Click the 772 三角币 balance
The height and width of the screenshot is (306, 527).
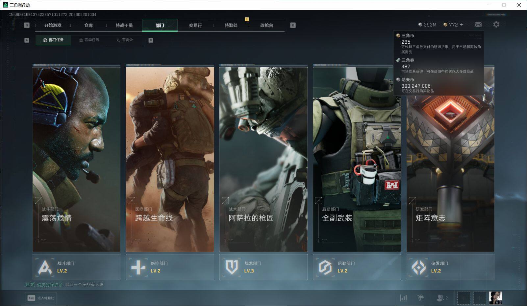pos(451,25)
